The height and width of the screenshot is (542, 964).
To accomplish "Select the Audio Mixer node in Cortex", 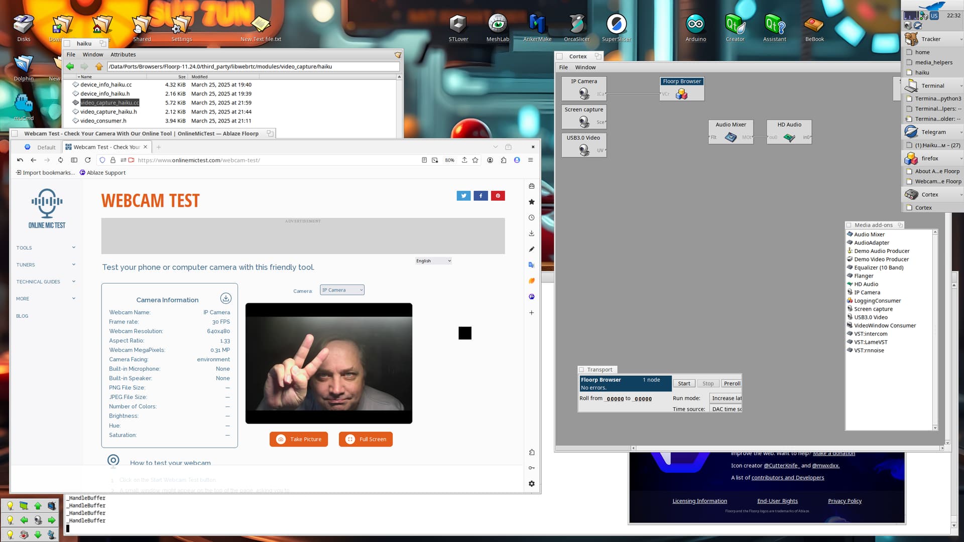I will coord(731,132).
